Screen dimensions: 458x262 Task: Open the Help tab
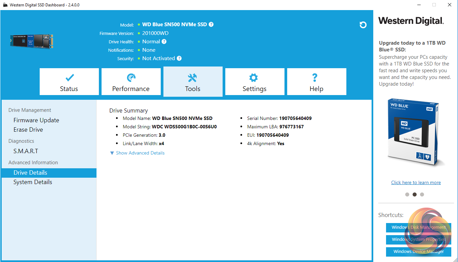point(317,82)
